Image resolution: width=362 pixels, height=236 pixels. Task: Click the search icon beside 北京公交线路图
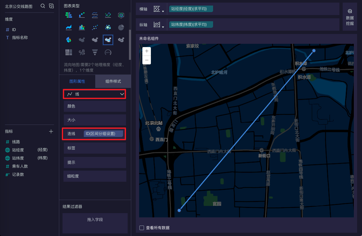[43, 6]
